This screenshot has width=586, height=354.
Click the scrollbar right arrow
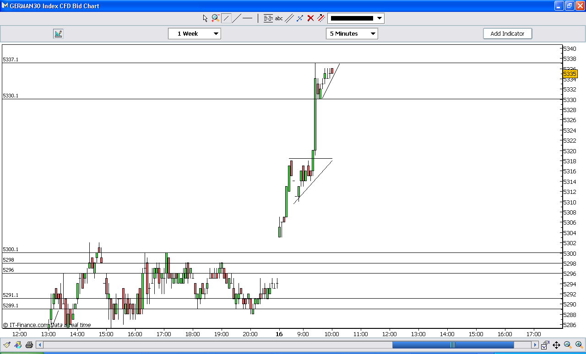point(535,345)
